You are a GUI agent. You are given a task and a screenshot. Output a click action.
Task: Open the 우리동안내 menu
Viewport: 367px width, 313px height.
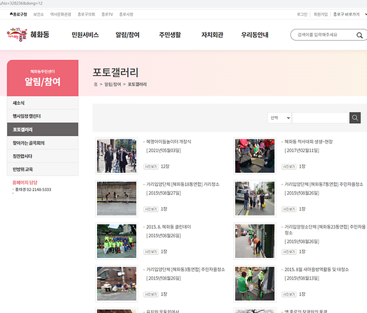point(255,35)
